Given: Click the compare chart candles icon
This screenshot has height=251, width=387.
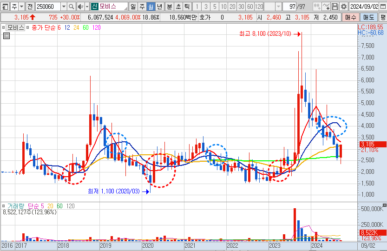Looking at the screenshot, I should pos(317,7).
